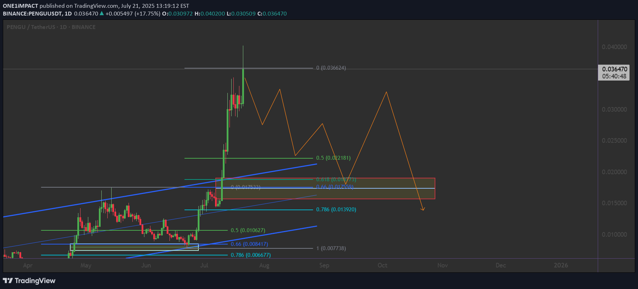The height and width of the screenshot is (289, 638).
Task: Select the 0.5 (0.022181) Fibonacci label
Action: (333, 158)
